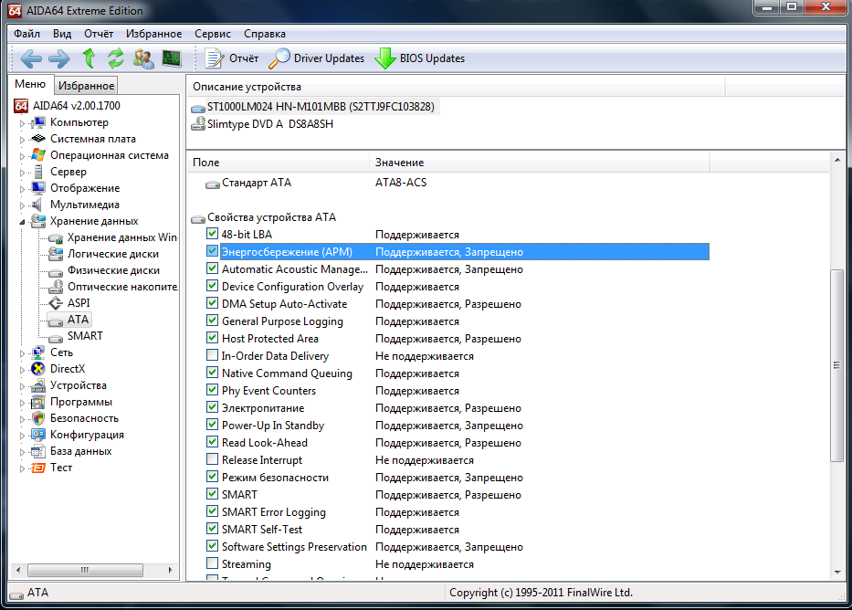Click the Поле column header
Viewport: 852px width, 610px height.
coord(279,163)
